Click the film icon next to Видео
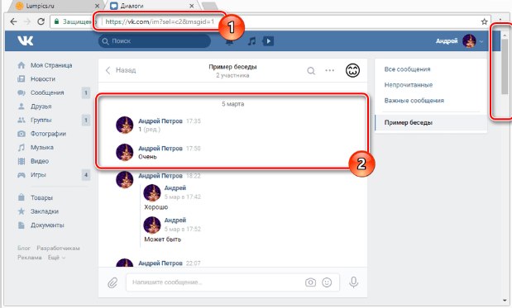 coord(22,161)
